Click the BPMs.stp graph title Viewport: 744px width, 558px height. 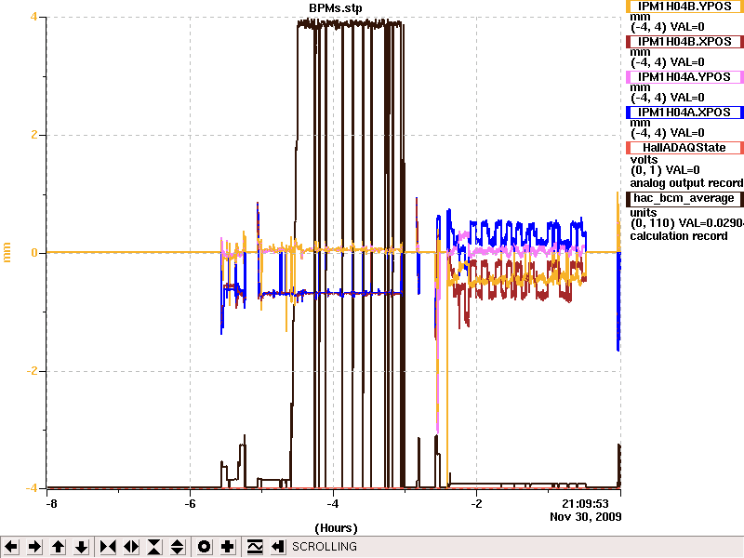336,8
